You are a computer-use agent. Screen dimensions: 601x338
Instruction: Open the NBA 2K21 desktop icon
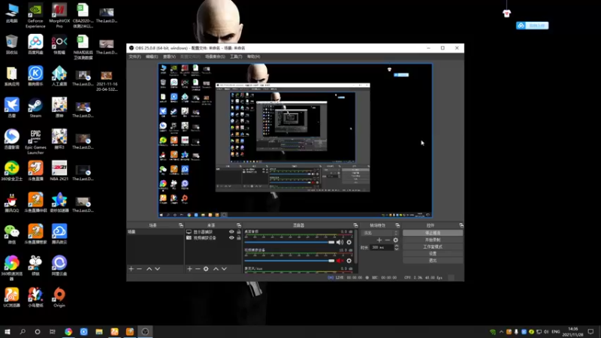59,171
